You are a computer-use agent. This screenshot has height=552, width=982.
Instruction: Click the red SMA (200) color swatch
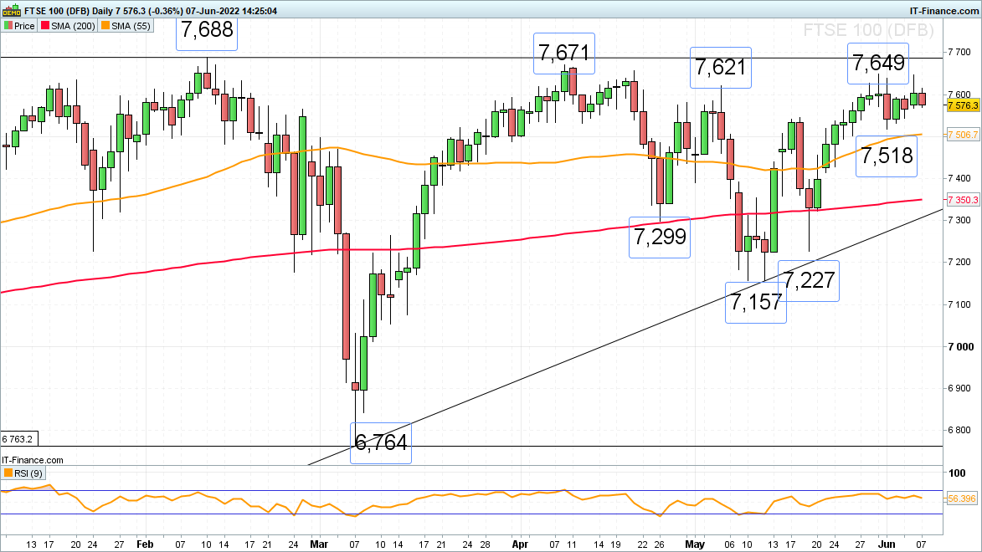pyautogui.click(x=44, y=26)
